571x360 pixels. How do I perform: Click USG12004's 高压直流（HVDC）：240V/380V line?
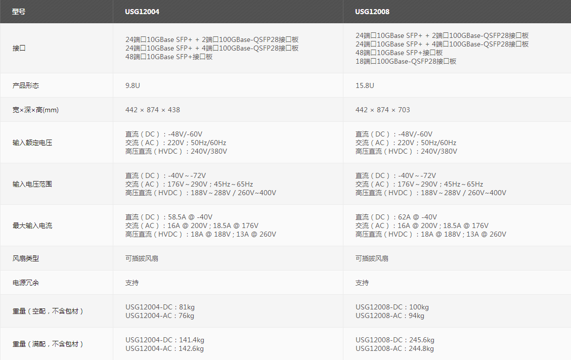[176, 151]
